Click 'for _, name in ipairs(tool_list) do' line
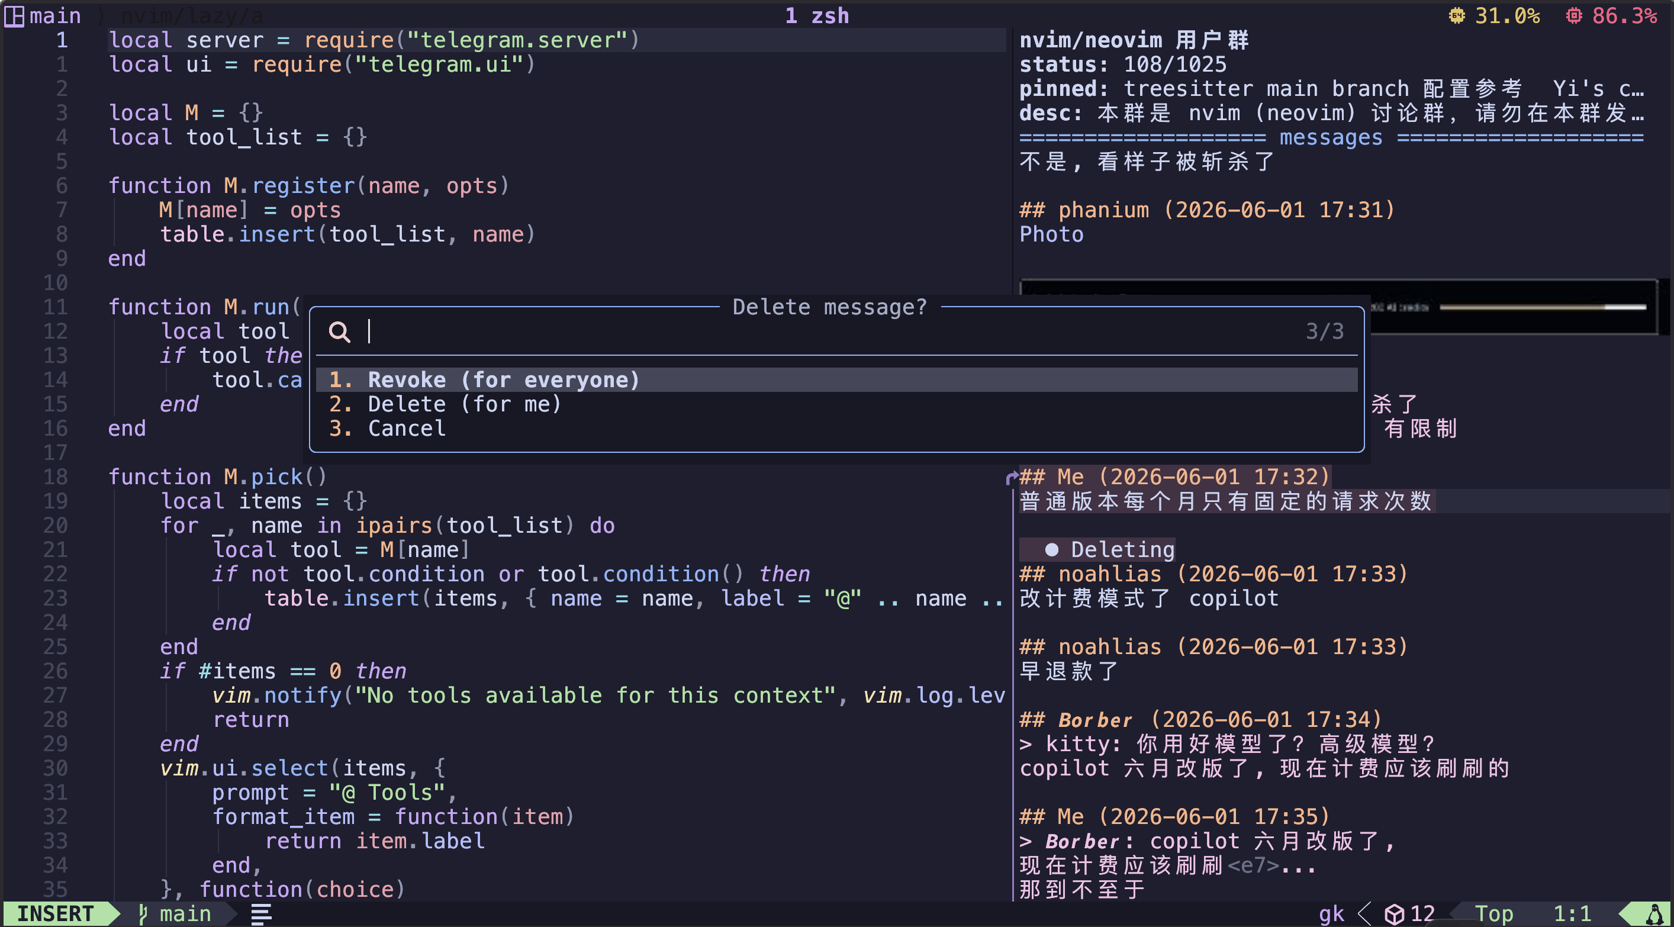The width and height of the screenshot is (1674, 927). [387, 525]
